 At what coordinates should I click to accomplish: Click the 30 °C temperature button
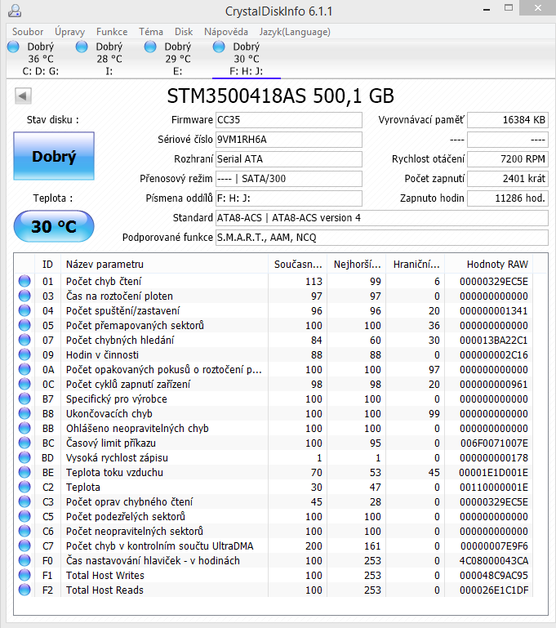[x=54, y=226]
